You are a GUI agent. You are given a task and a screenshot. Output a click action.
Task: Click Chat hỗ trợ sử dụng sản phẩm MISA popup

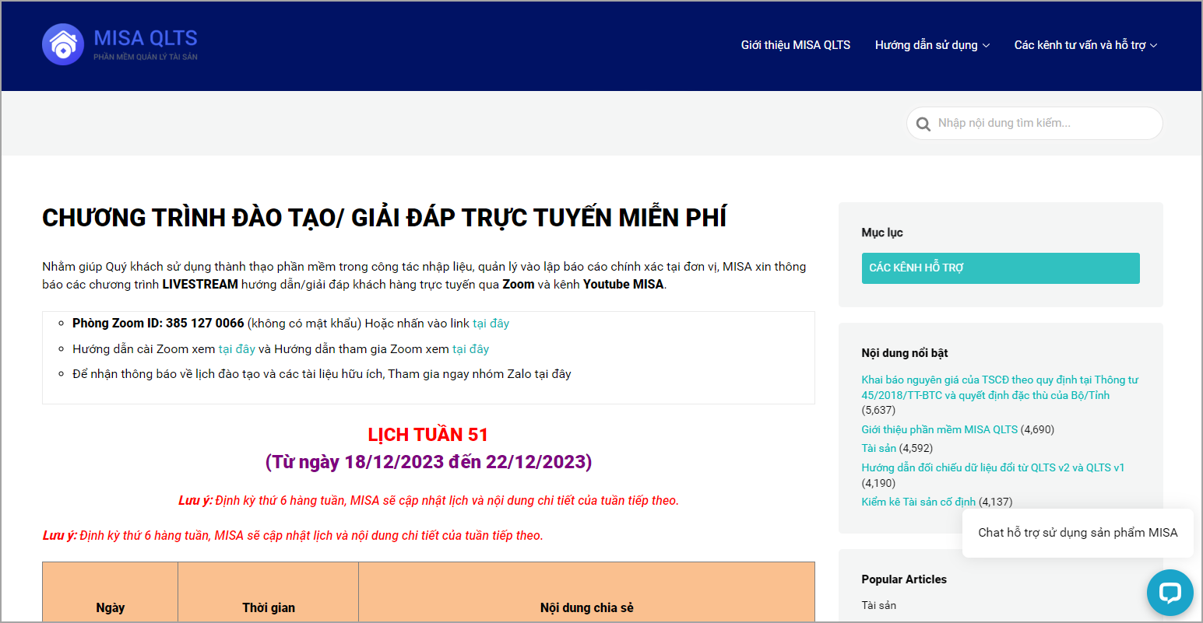click(1078, 533)
